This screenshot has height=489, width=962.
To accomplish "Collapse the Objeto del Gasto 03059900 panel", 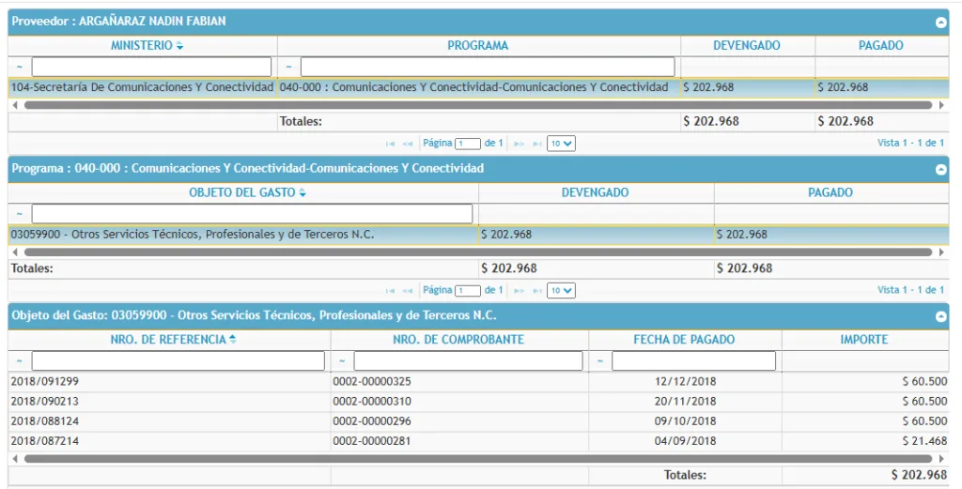I will [x=940, y=317].
